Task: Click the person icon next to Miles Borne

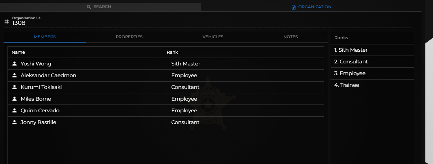Action: click(15, 99)
